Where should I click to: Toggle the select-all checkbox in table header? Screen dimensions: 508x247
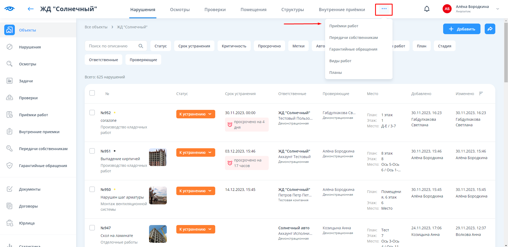click(92, 93)
